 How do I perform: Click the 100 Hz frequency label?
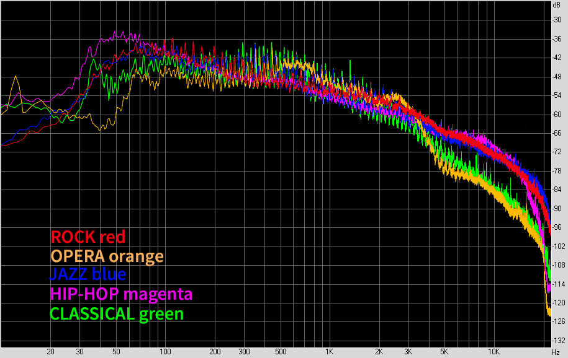[165, 351]
